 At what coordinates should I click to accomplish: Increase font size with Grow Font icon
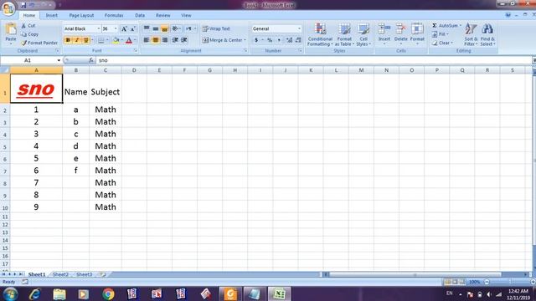pyautogui.click(x=124, y=29)
